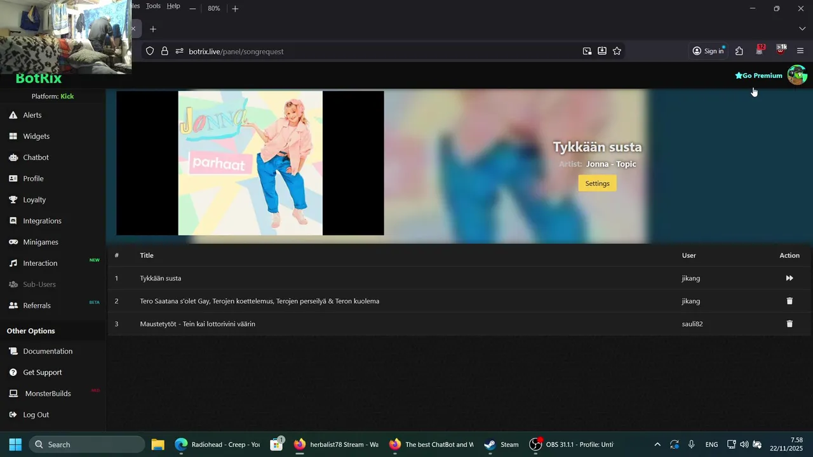Open the Referrals page
The height and width of the screenshot is (457, 813).
coord(37,305)
